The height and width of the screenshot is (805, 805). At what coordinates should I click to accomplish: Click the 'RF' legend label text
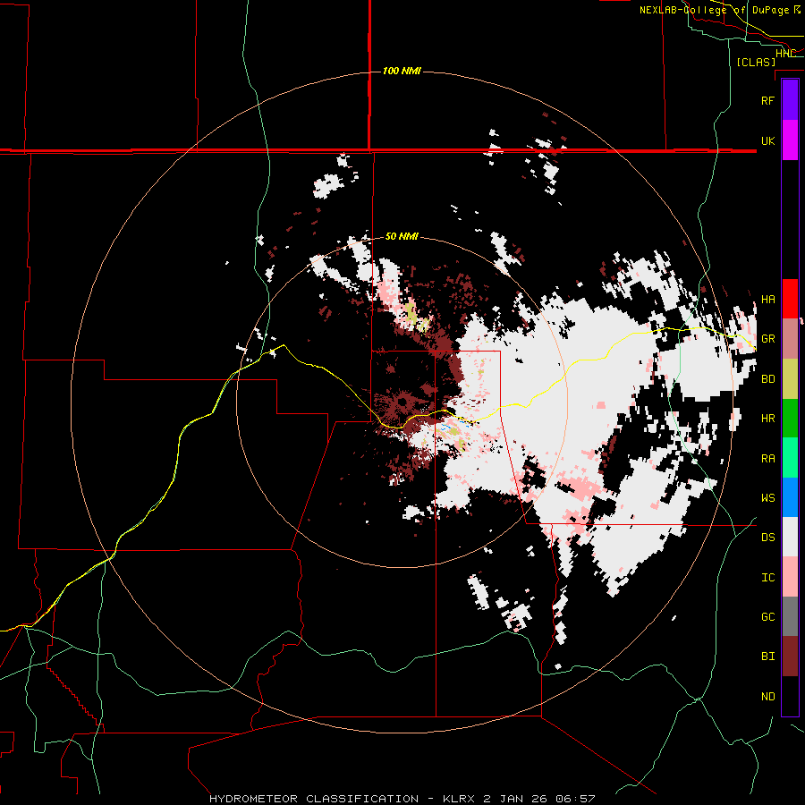[x=767, y=100]
